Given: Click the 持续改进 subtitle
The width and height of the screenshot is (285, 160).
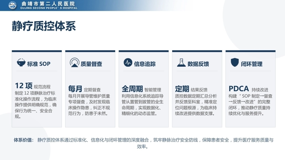Looking at the screenshot, I should click(x=260, y=90).
